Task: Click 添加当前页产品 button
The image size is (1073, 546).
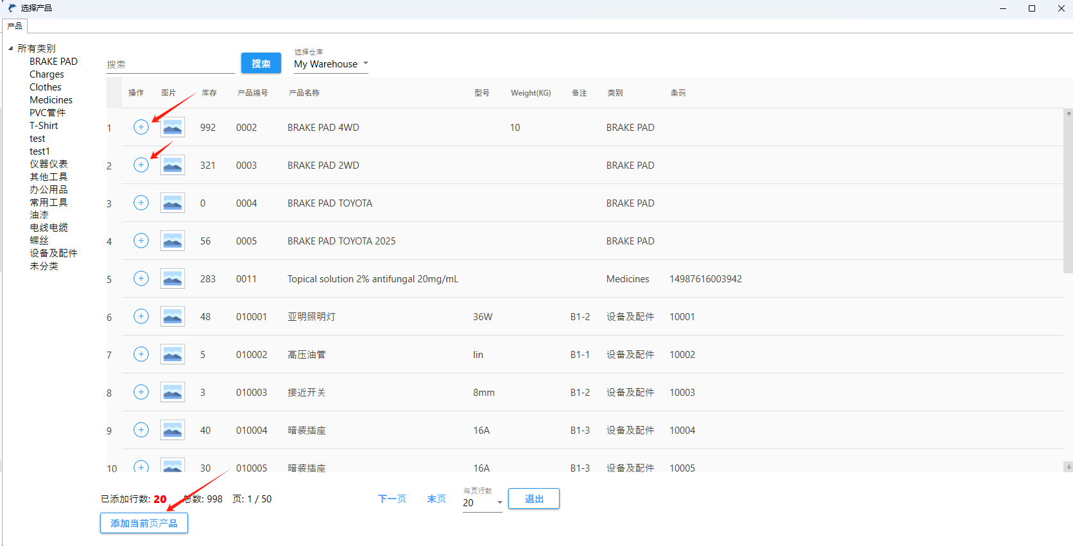Action: [144, 524]
